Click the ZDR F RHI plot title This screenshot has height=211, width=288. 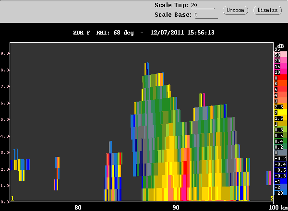[144, 33]
